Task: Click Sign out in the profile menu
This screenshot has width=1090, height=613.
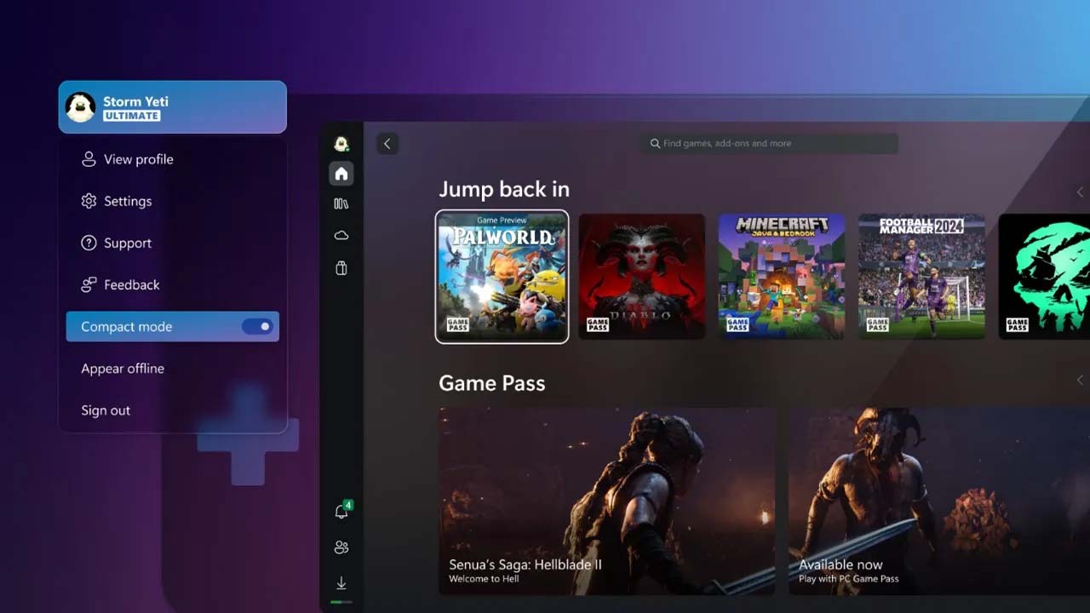Action: [x=106, y=410]
